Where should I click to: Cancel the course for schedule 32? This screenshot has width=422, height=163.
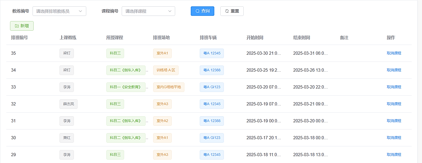tap(394, 104)
